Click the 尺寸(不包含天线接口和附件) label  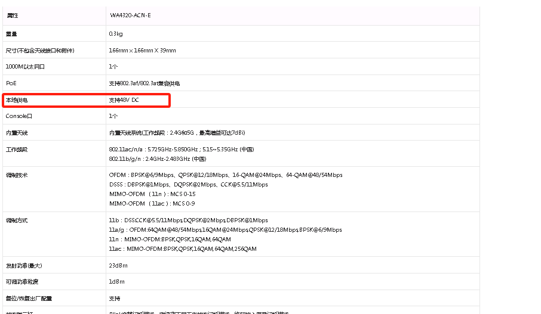tap(40, 50)
